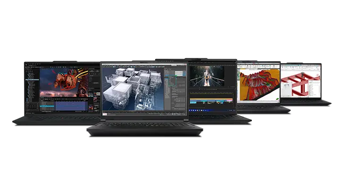Click the 3D building model viewport on front laptop
Screen dimensions: 342x175
point(133,88)
